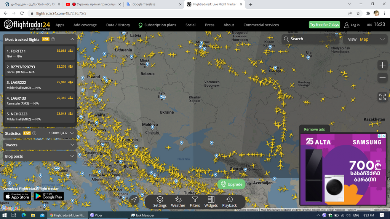Open the Playback clock icon
Image resolution: width=390 pixels, height=219 pixels.
tap(229, 199)
